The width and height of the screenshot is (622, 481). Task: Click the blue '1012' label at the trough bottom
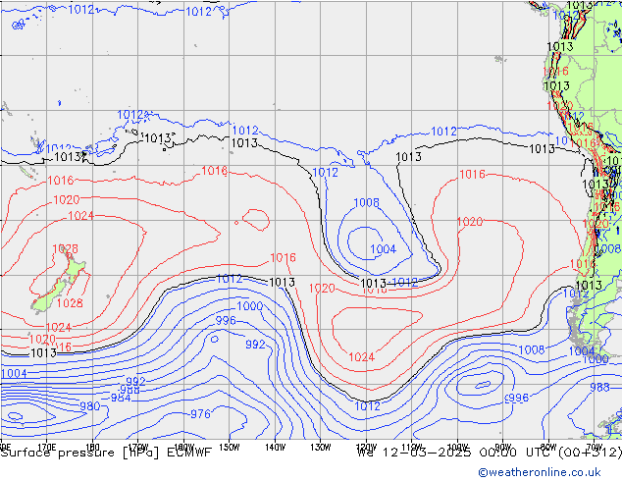(367, 406)
